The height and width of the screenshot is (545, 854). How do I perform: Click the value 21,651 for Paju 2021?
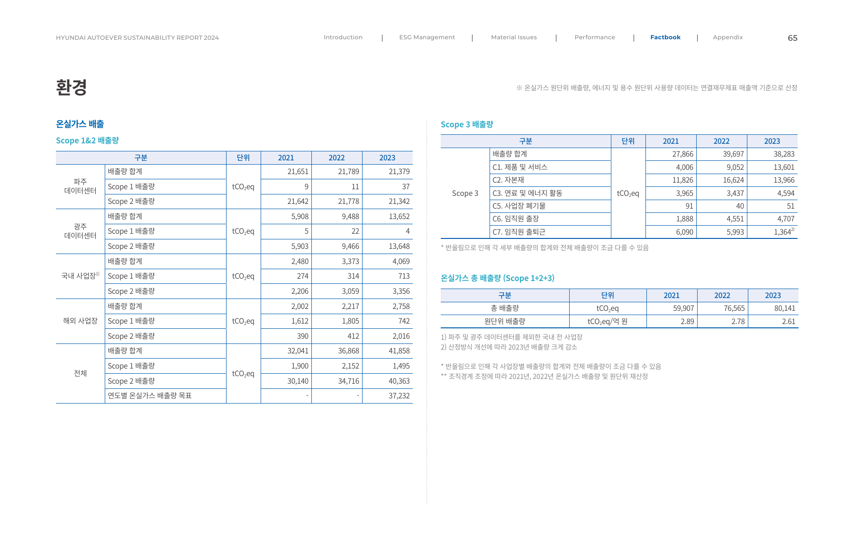click(298, 172)
